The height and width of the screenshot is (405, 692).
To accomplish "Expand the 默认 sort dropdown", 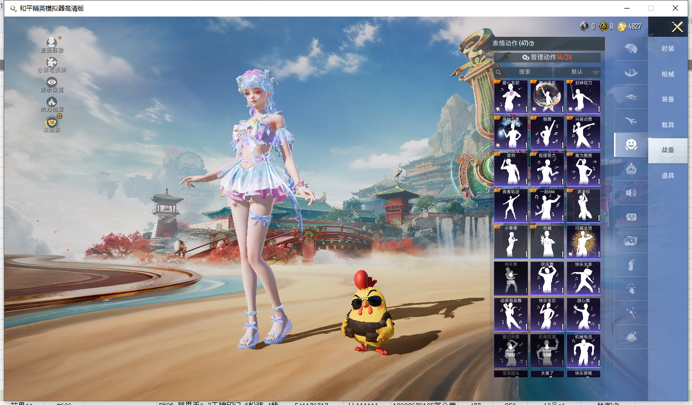I will click(577, 72).
